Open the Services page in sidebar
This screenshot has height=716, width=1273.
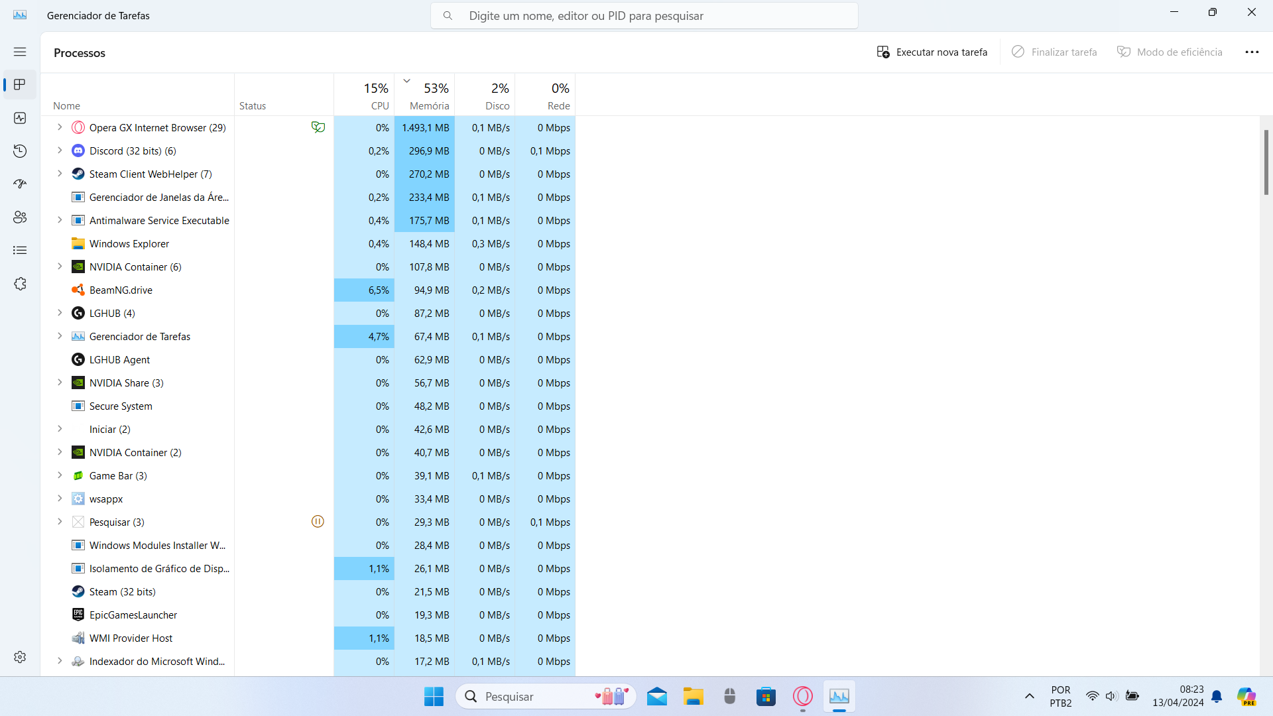[x=20, y=284]
